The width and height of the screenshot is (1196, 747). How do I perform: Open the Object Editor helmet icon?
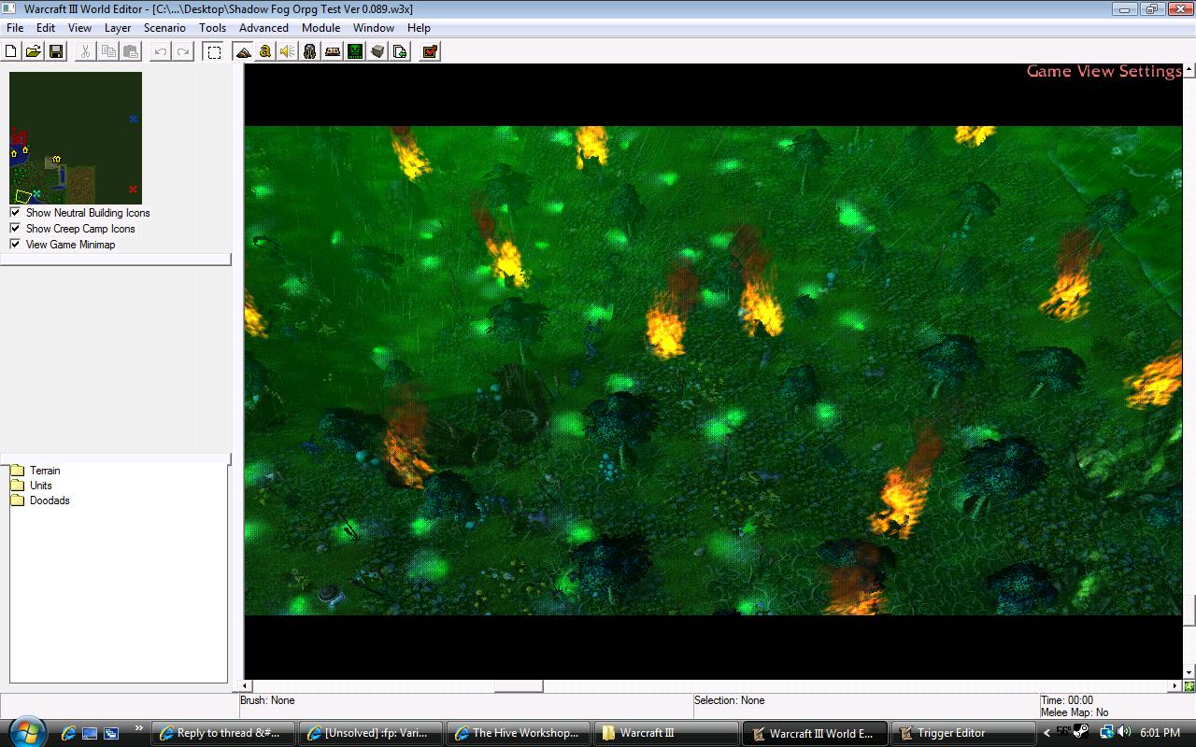[310, 51]
